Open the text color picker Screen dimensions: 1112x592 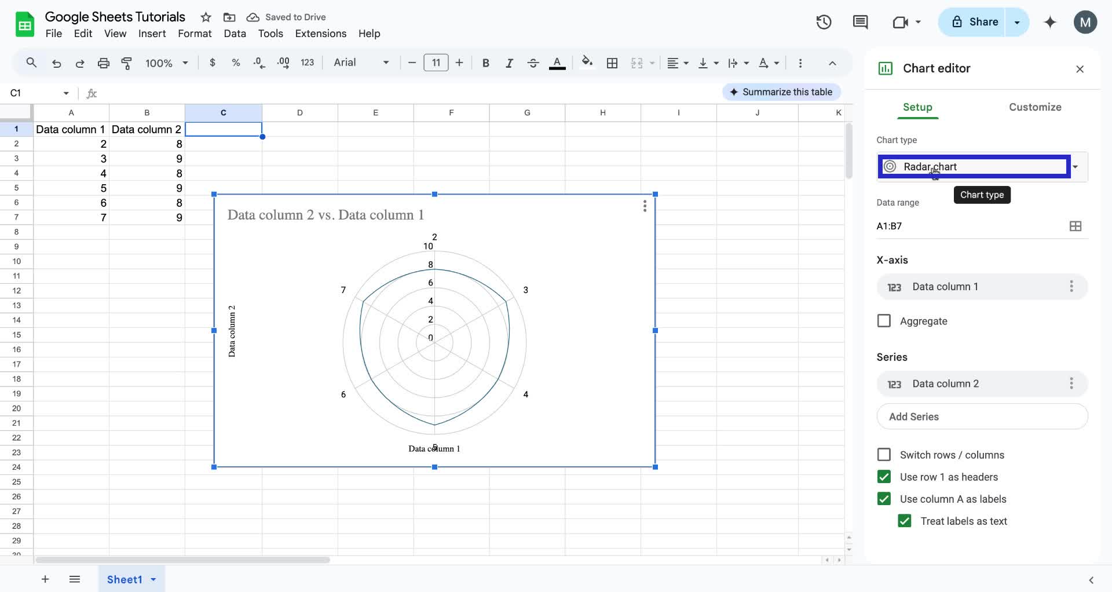pyautogui.click(x=557, y=63)
